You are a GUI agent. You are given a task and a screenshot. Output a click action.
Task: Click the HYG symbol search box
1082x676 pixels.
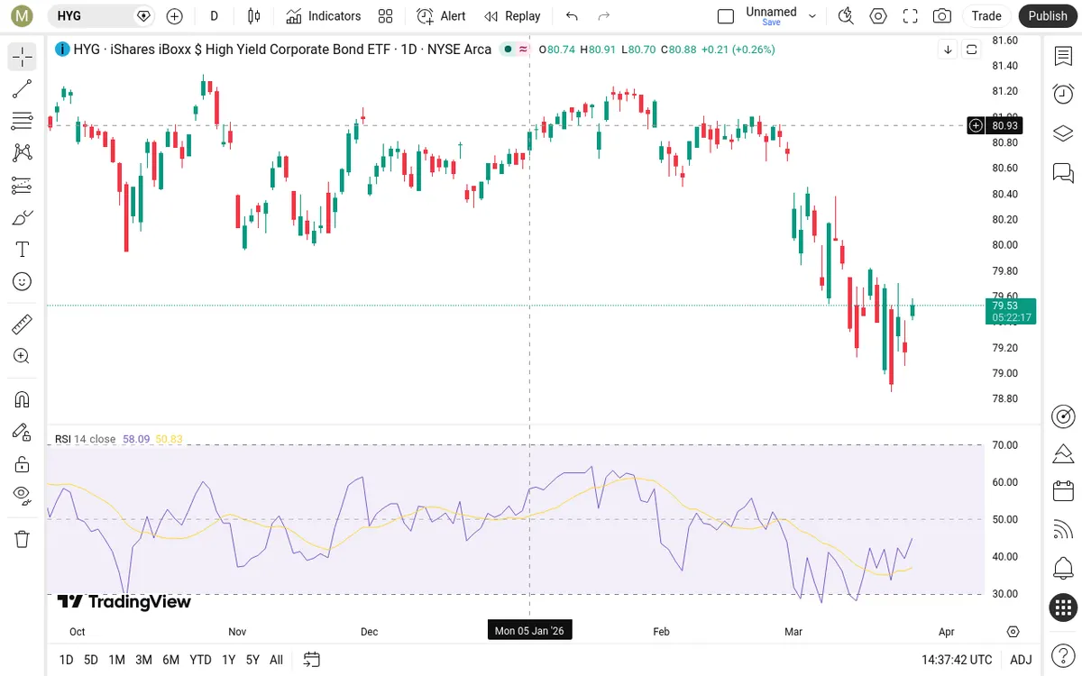pos(101,15)
